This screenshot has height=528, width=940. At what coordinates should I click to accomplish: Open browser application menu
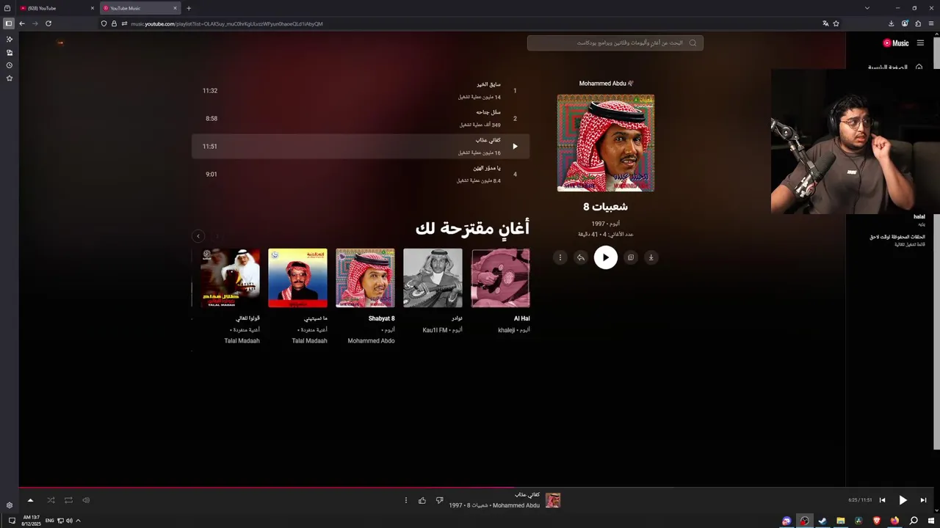931,23
